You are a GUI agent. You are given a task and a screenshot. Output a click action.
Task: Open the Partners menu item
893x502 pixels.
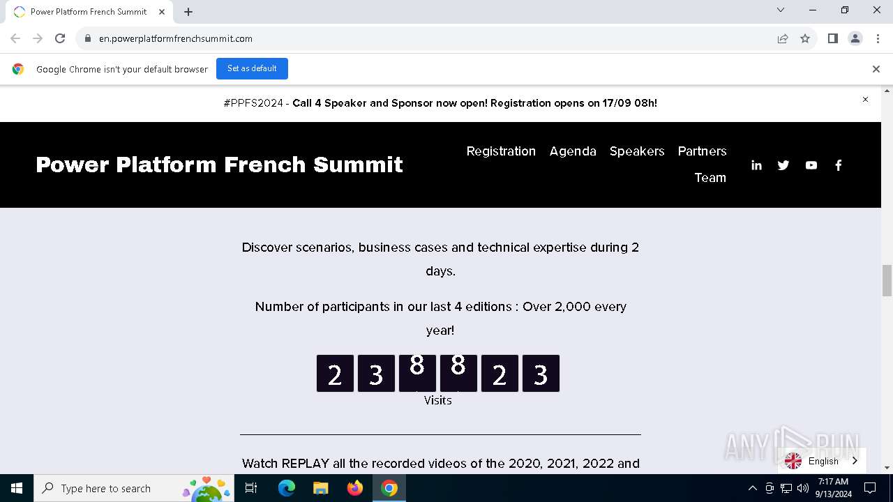click(702, 151)
